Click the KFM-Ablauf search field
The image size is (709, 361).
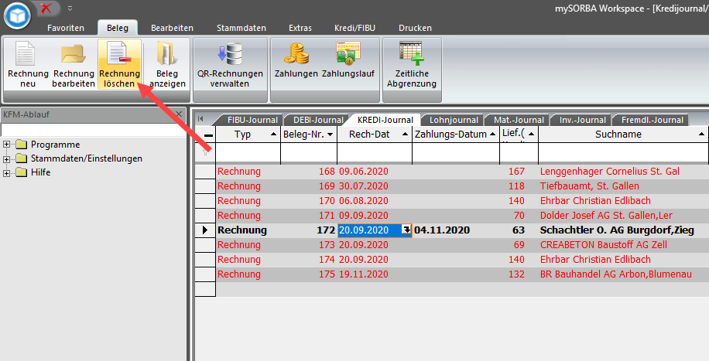click(93, 130)
